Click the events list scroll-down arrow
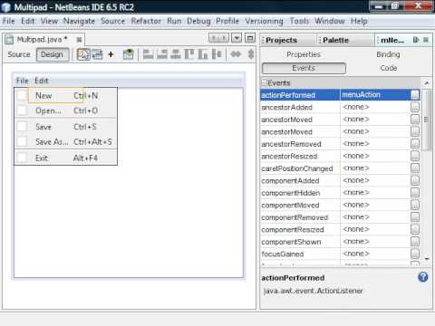The height and width of the screenshot is (326, 435). (426, 259)
